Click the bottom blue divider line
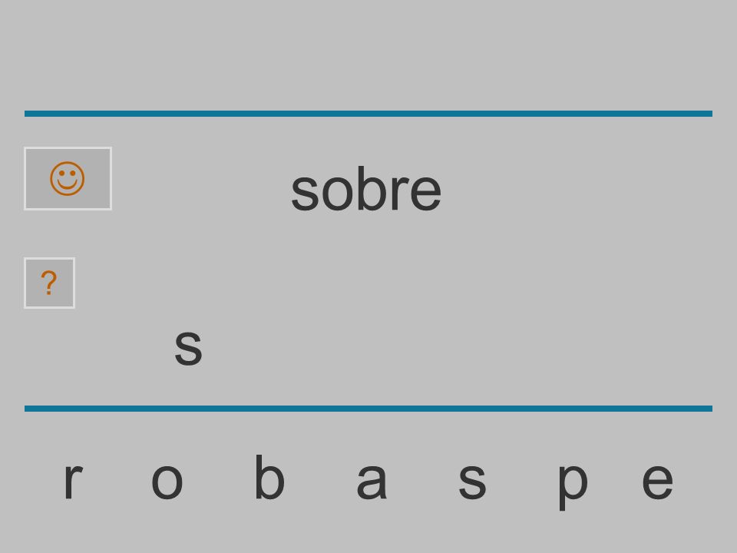737x553 pixels. pos(368,409)
